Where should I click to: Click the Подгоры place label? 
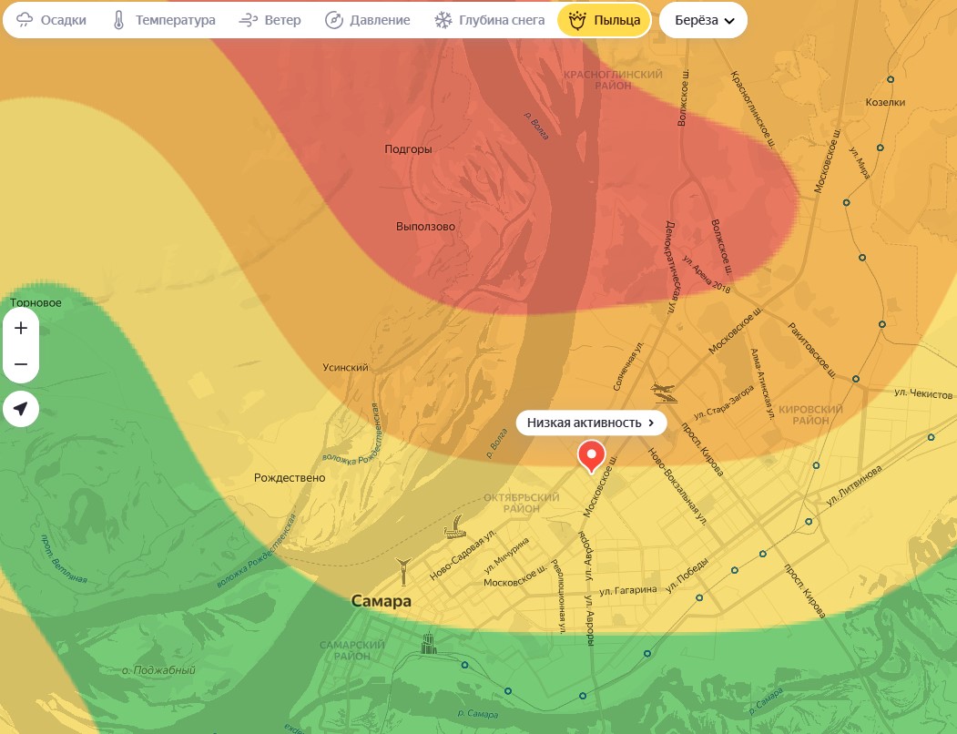tap(408, 149)
